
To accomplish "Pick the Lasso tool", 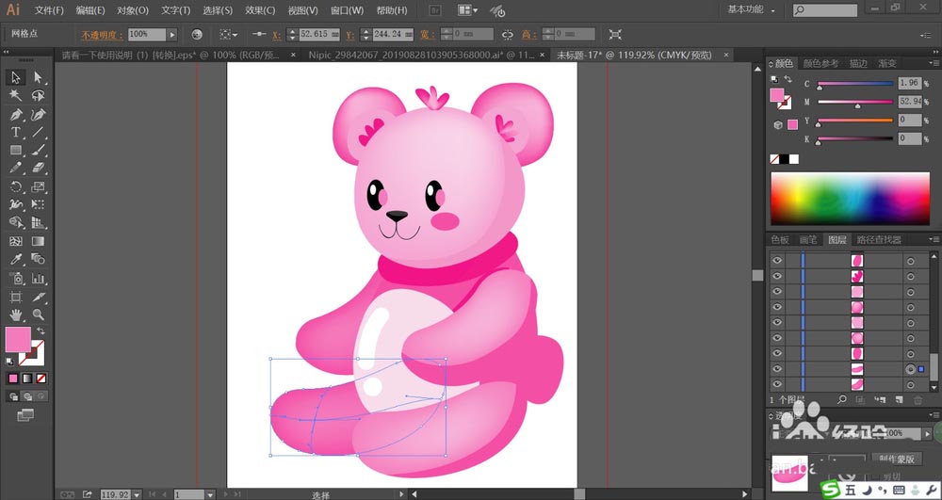I will [39, 95].
